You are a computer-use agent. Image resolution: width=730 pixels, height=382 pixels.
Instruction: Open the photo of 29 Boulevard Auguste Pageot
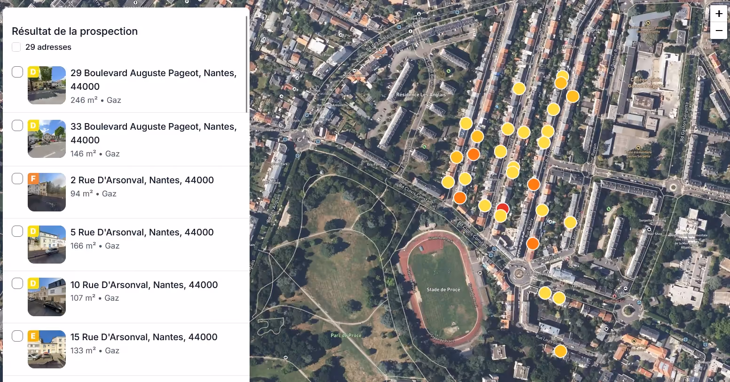tap(47, 85)
